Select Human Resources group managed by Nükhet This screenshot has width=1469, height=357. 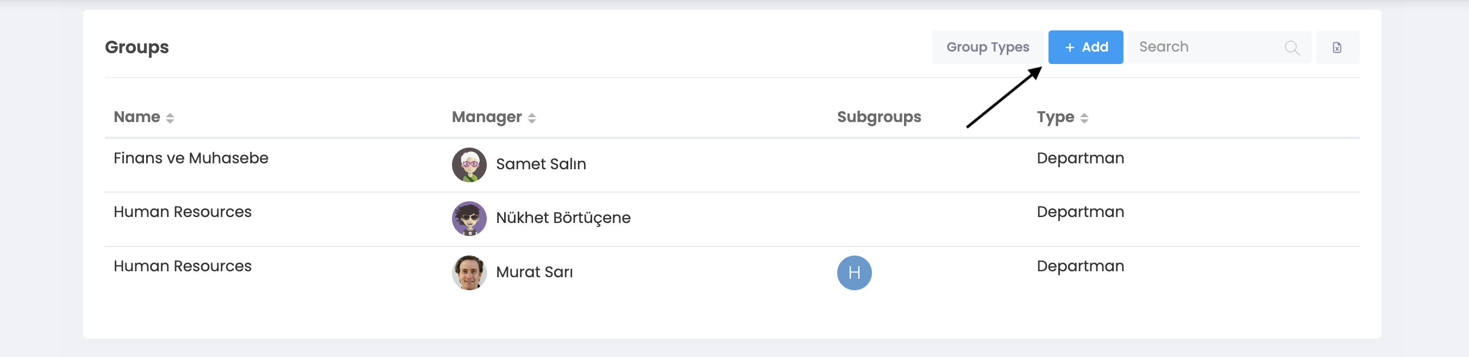[x=183, y=212]
